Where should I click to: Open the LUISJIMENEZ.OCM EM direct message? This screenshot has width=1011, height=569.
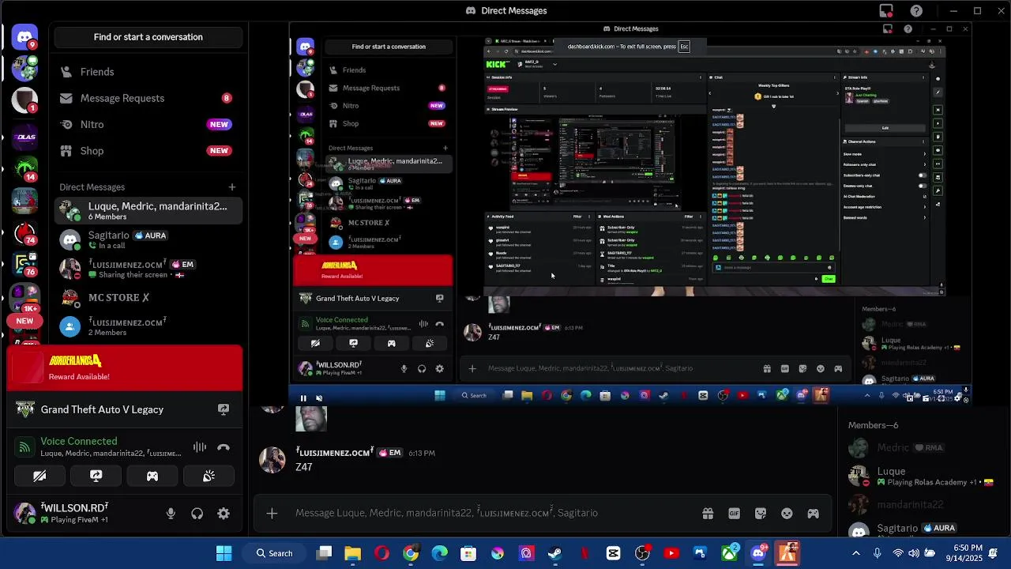[x=148, y=269]
